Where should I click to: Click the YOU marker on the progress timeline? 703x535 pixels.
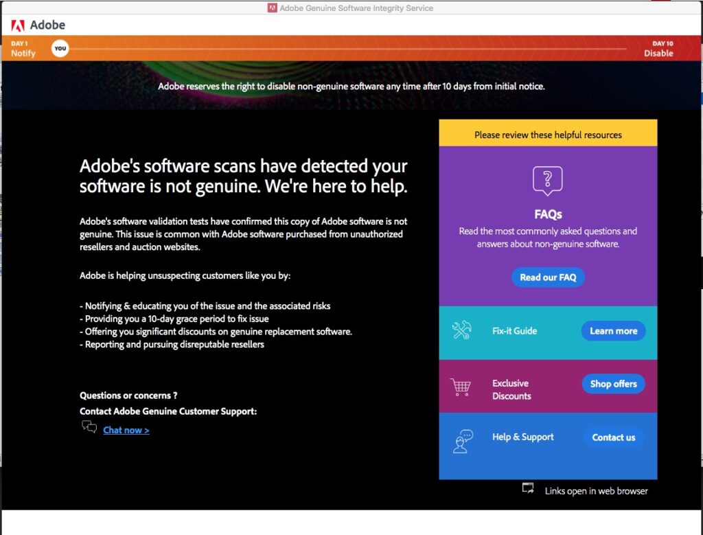(x=60, y=48)
